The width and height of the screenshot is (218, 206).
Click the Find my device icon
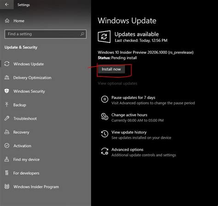click(7, 159)
